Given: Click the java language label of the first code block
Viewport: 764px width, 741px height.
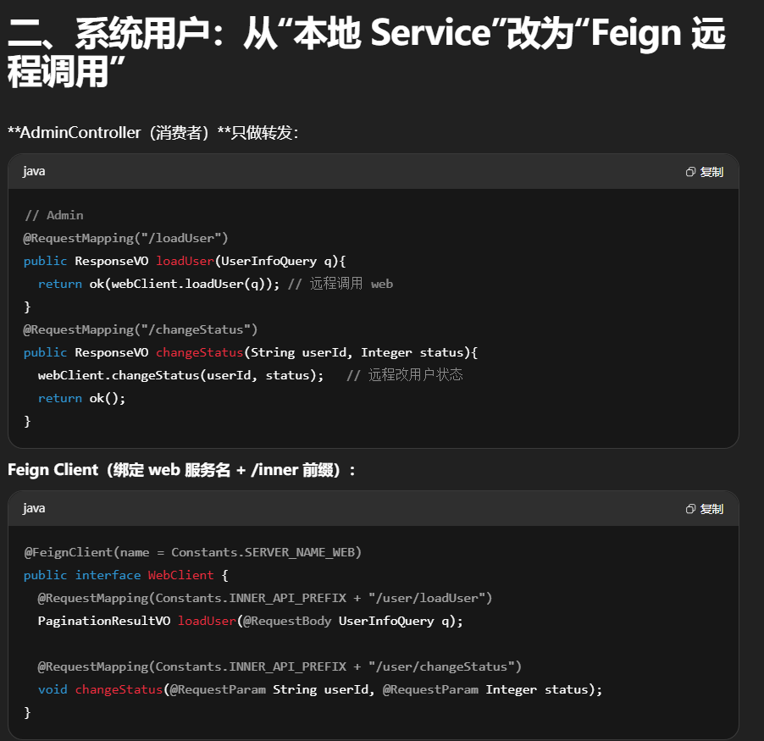Looking at the screenshot, I should click(34, 171).
